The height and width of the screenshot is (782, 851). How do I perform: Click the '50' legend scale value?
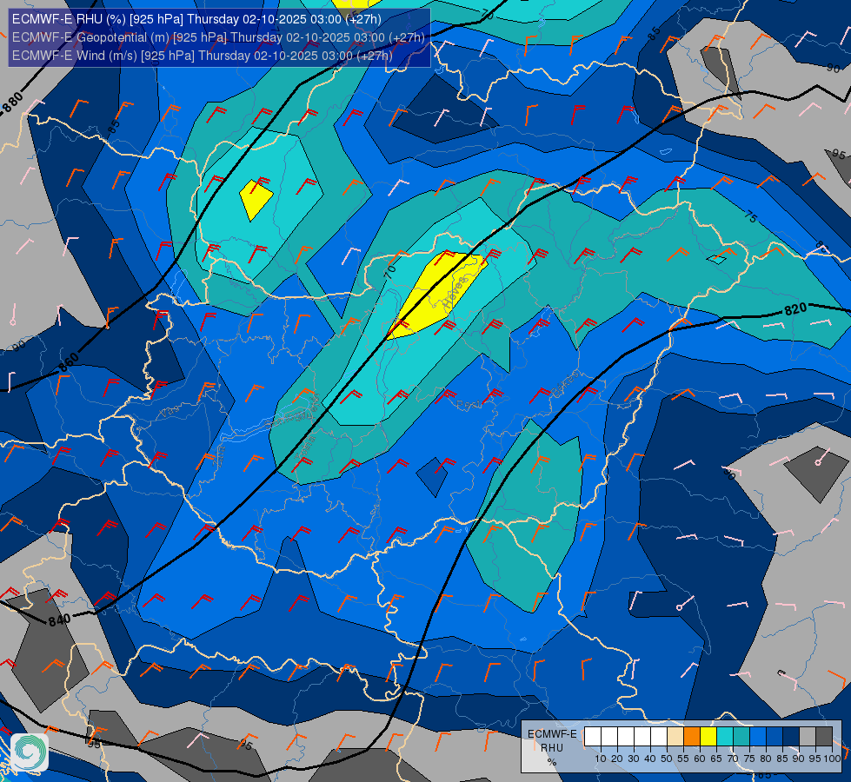coord(667,759)
